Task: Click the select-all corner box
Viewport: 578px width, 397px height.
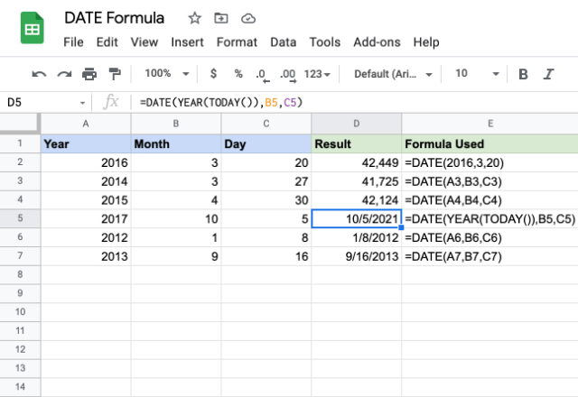Action: click(x=20, y=124)
